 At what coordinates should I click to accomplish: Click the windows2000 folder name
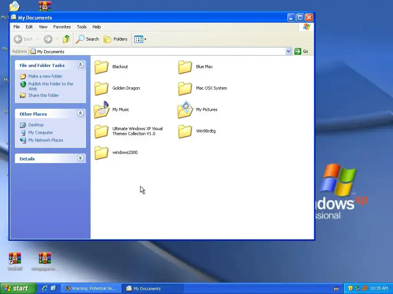tap(125, 152)
